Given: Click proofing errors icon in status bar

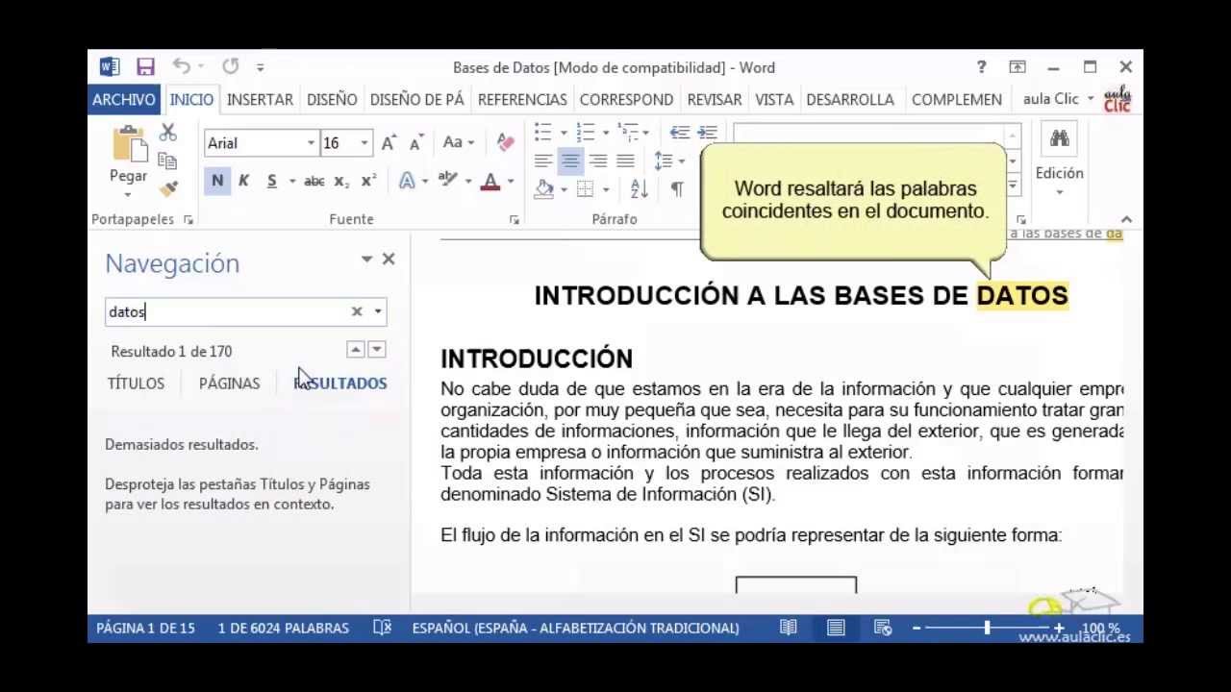Looking at the screenshot, I should 382,628.
